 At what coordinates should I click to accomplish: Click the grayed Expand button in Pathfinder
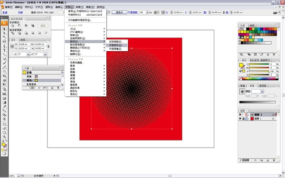(43, 26)
